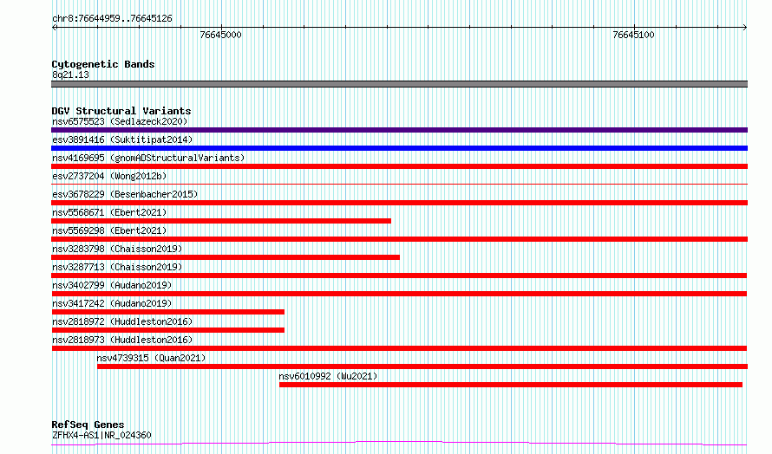Viewport: 772px width, 454px height.
Task: Click the red nsv4739315 variant bar
Action: [x=422, y=366]
